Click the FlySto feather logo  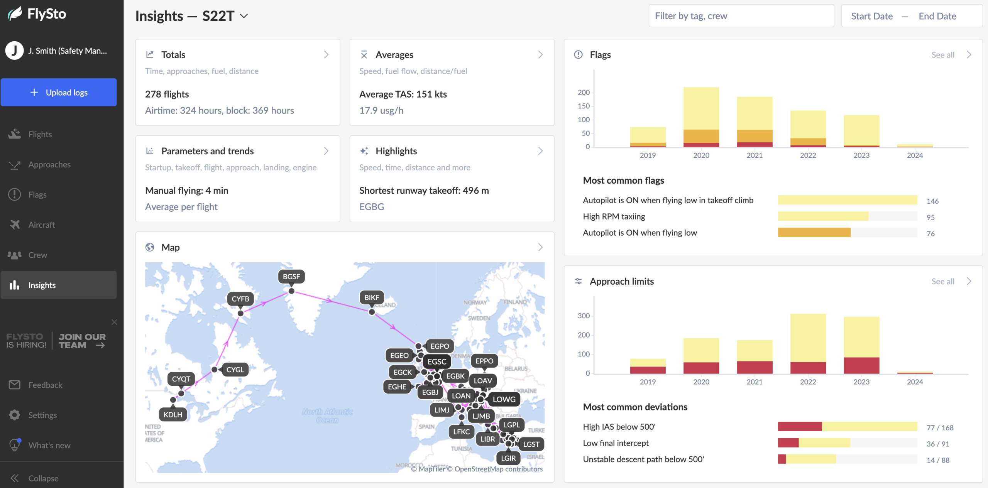click(15, 14)
